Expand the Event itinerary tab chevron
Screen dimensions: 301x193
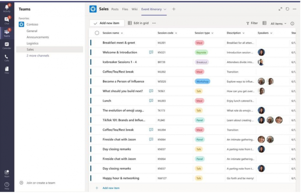point(165,9)
